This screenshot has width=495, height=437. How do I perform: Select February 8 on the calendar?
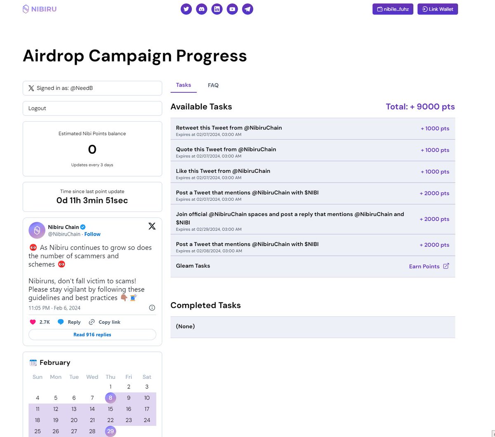pyautogui.click(x=111, y=398)
